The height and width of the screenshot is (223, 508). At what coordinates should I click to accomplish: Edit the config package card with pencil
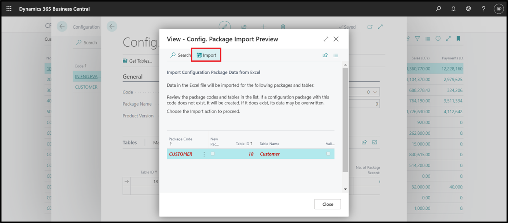224,26
